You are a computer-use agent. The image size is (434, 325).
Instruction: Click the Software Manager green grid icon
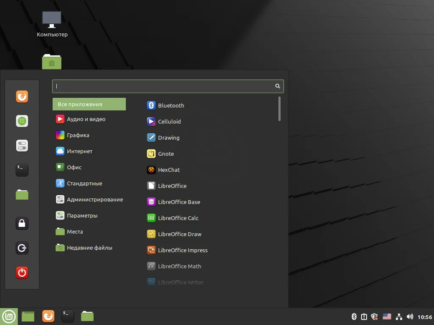[x=22, y=121]
